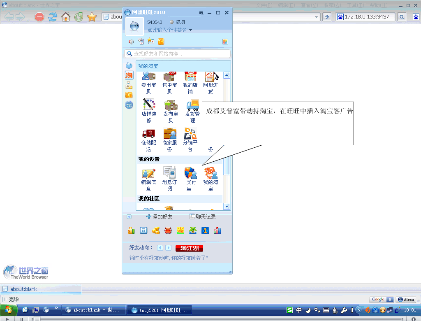
Task: Click the orange 新 news icon
Action: [161, 42]
